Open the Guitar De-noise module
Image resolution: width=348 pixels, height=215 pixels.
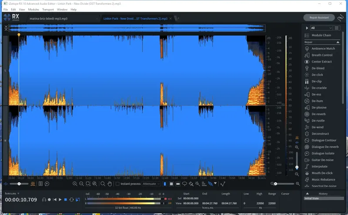coord(322,160)
